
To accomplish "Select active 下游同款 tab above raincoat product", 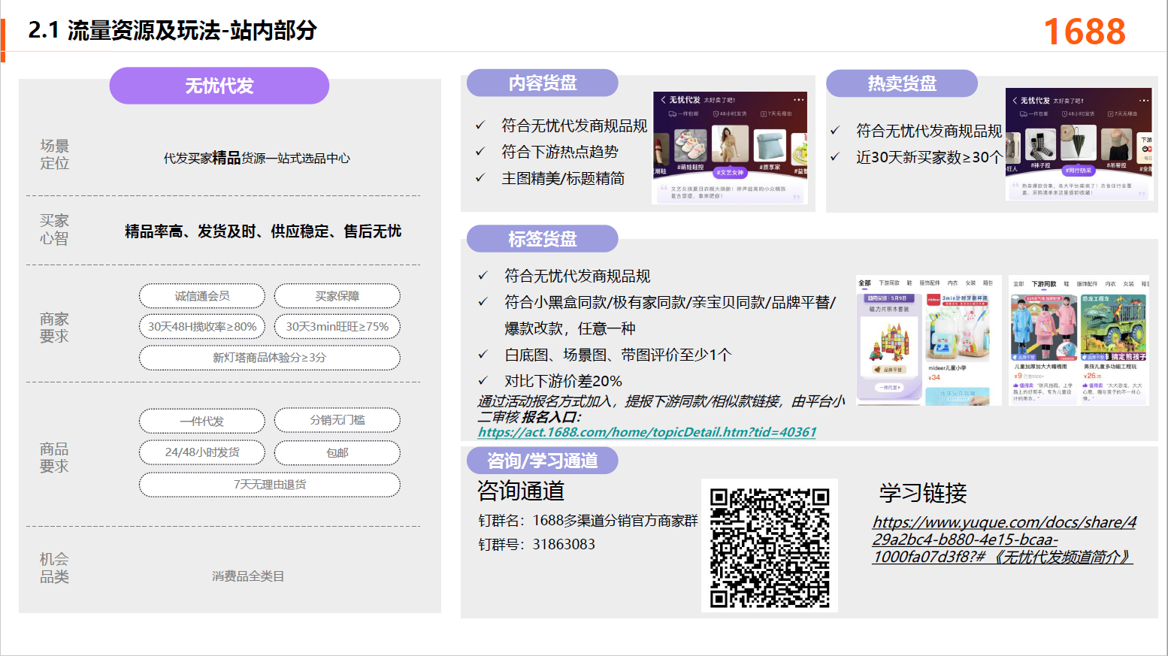I will (1044, 284).
